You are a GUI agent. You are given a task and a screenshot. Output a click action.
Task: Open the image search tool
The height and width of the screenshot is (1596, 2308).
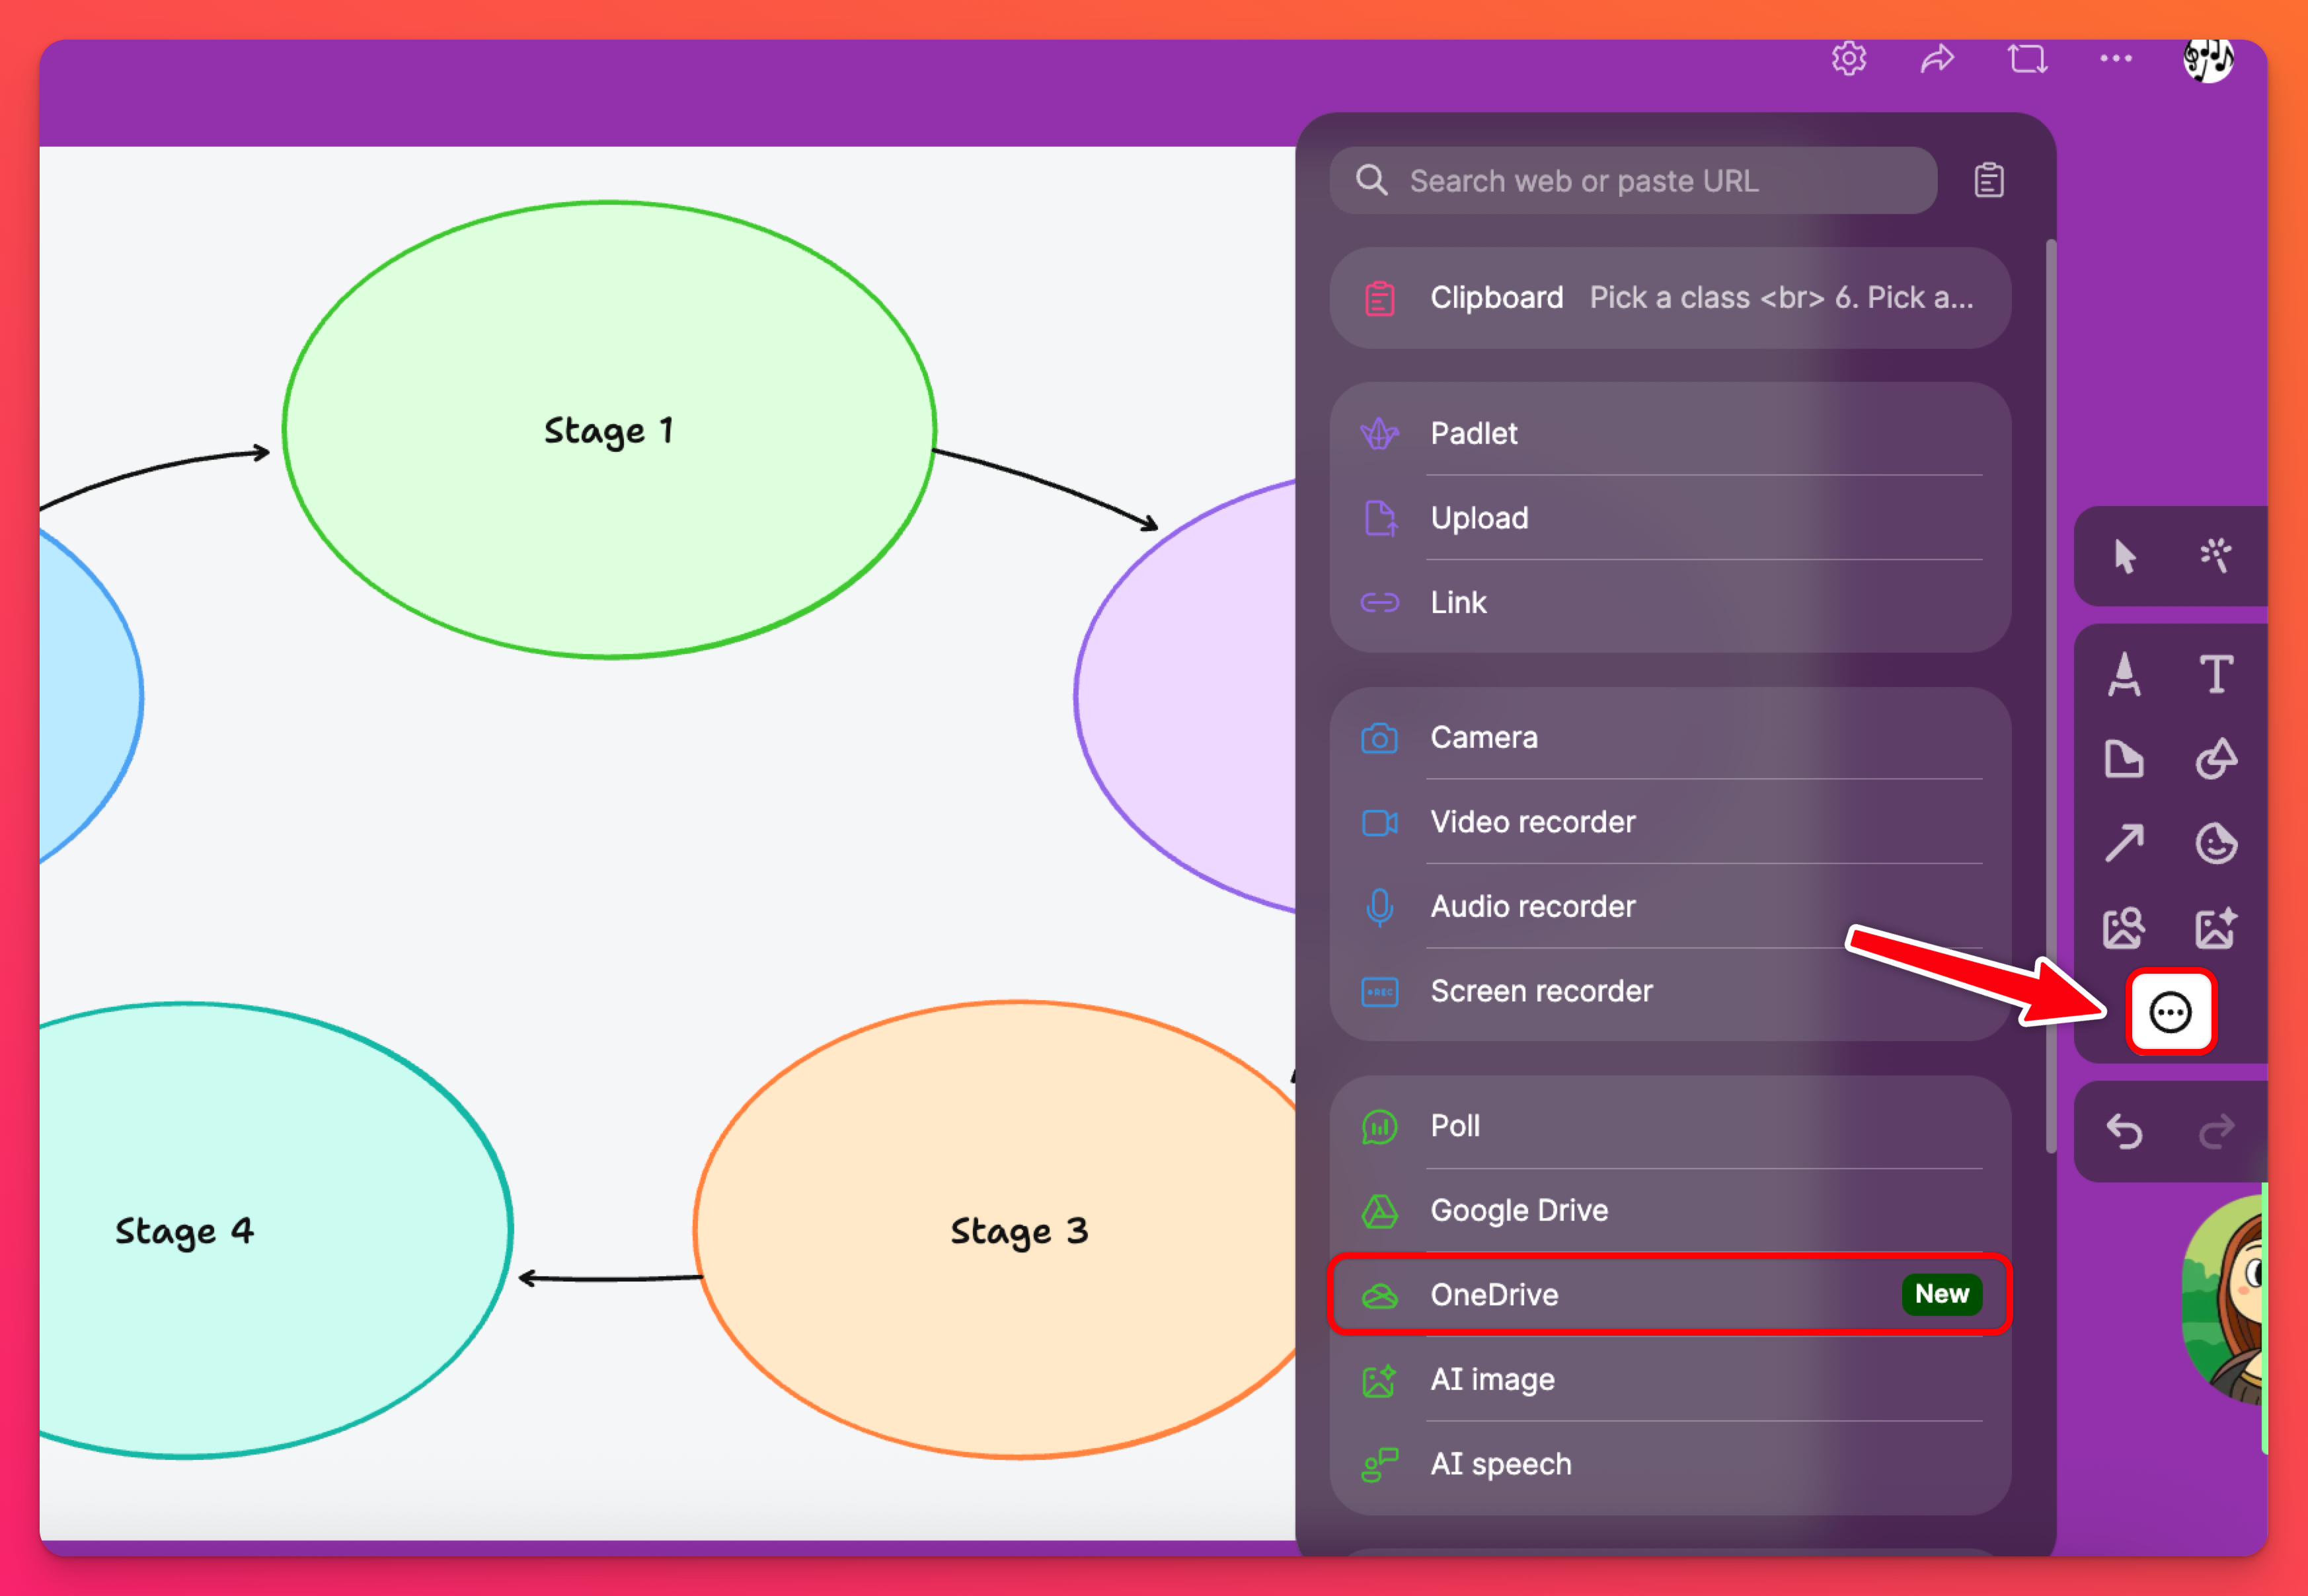tap(2124, 928)
